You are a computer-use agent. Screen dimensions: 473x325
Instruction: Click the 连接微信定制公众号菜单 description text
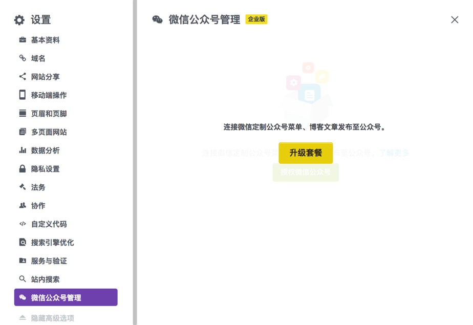(x=305, y=127)
